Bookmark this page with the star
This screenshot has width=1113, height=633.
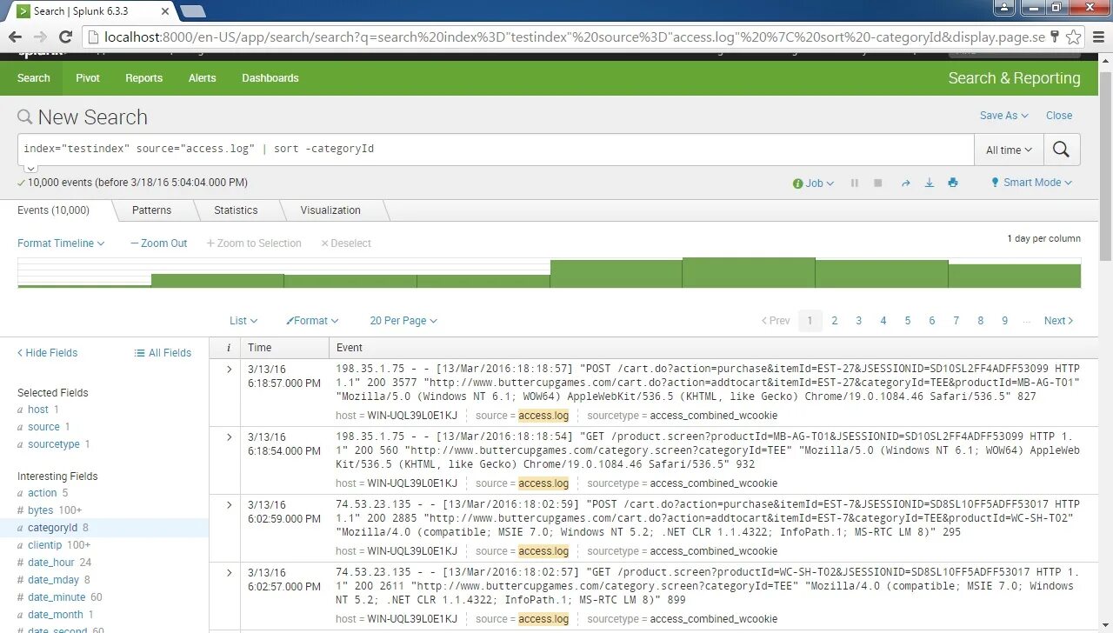click(x=1074, y=37)
